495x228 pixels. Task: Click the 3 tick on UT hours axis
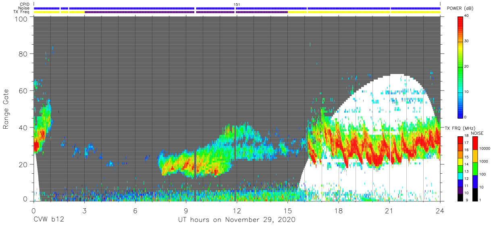pyautogui.click(x=84, y=210)
